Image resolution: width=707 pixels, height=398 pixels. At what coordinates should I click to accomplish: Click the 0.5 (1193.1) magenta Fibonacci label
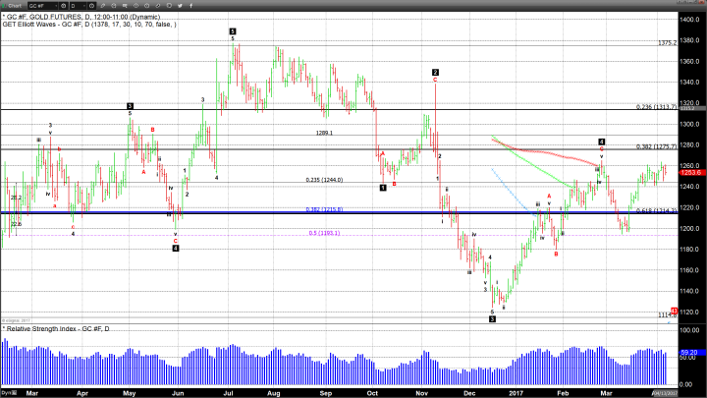[324, 233]
